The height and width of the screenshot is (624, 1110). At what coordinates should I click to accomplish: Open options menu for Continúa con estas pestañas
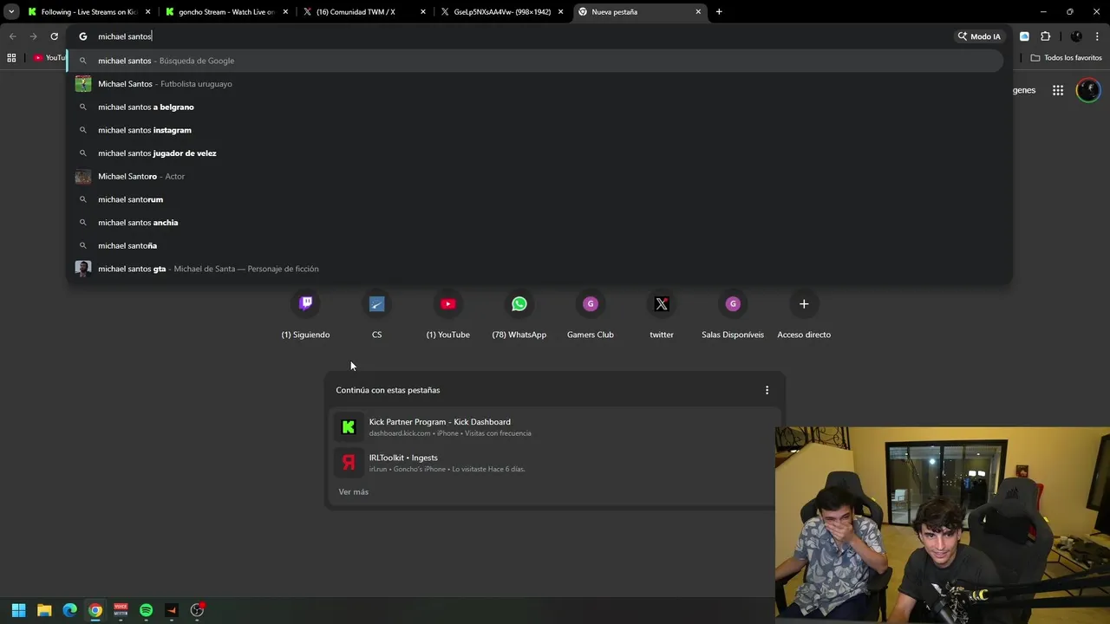pyautogui.click(x=767, y=390)
